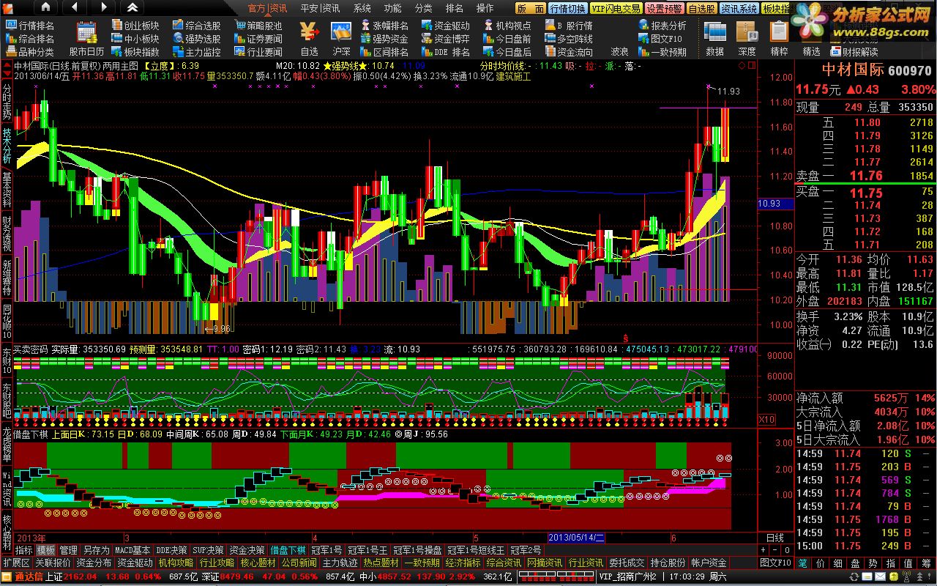Click the minus zoom button near 日线
This screenshot has height=586, width=937.
click(x=774, y=550)
